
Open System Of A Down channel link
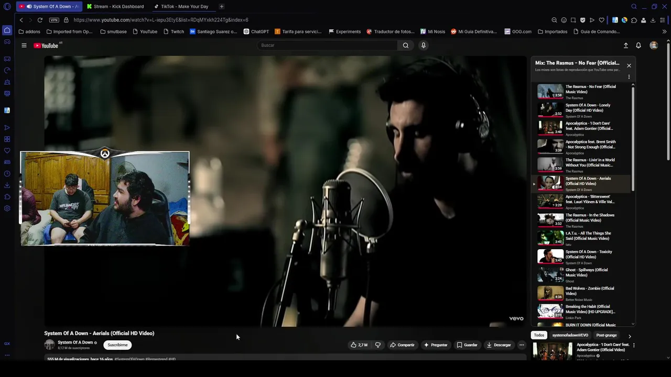pyautogui.click(x=75, y=342)
